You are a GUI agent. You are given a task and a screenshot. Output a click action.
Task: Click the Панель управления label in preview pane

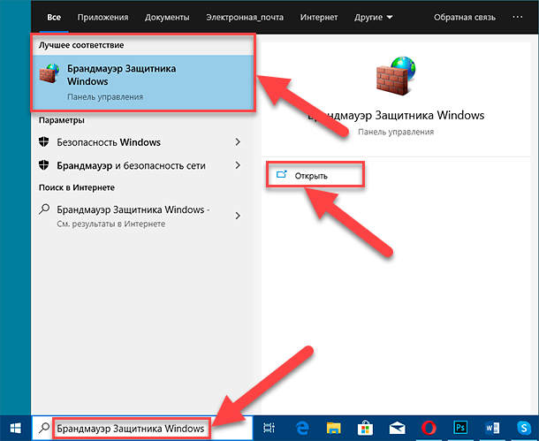click(x=396, y=132)
